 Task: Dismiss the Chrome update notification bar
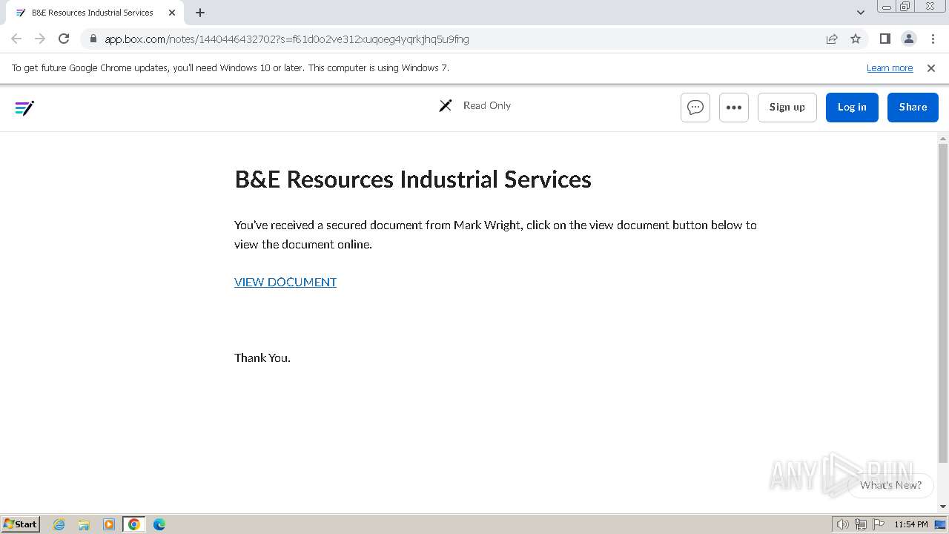(931, 67)
